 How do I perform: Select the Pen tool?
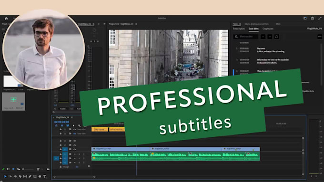tap(30, 176)
